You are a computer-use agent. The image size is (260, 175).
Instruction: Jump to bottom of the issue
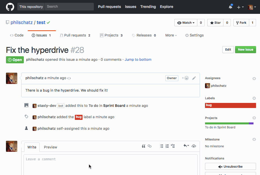[x=138, y=60]
